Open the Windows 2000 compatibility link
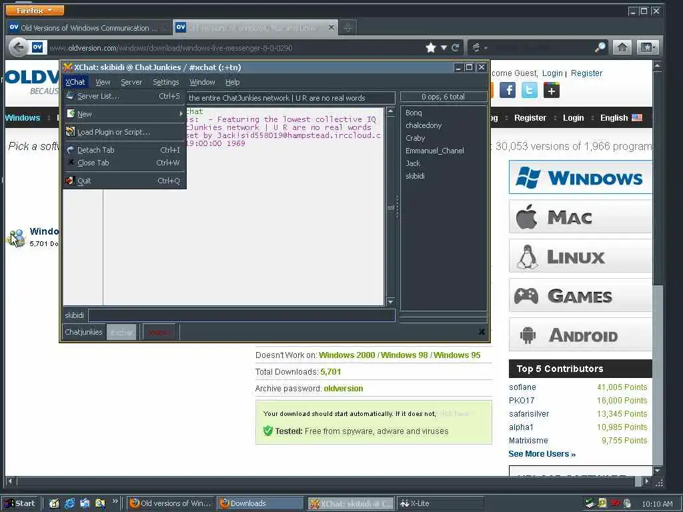Viewport: 683px width, 512px height. pos(347,355)
